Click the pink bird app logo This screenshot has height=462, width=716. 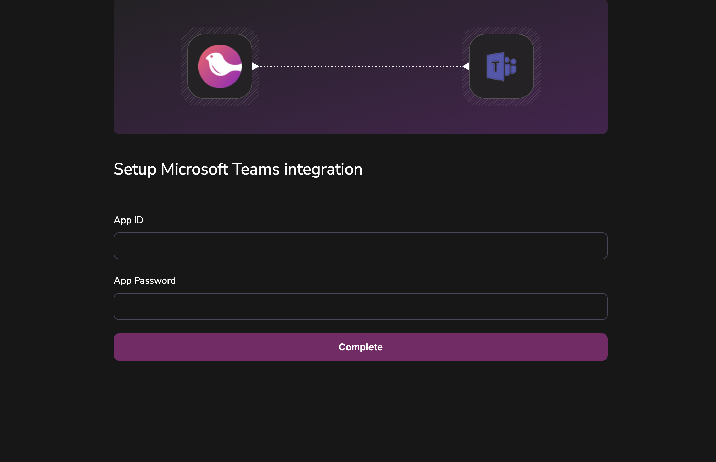click(x=220, y=66)
